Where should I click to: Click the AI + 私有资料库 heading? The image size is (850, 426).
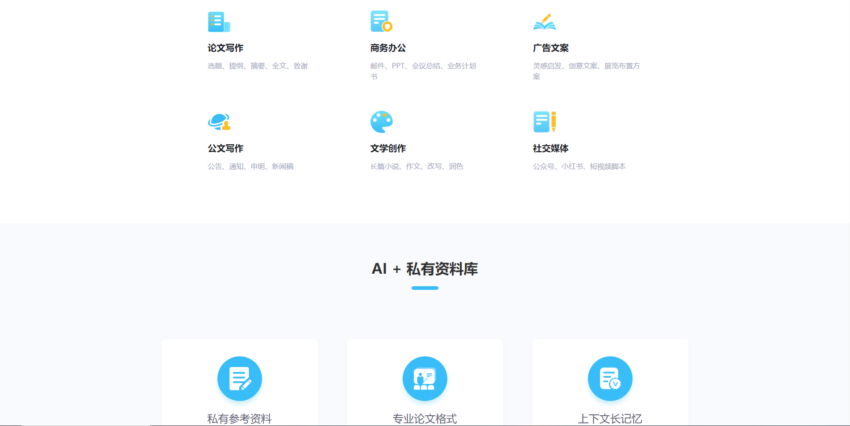[425, 269]
